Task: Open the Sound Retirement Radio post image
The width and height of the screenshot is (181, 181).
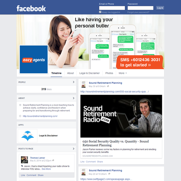Action: point(121,116)
